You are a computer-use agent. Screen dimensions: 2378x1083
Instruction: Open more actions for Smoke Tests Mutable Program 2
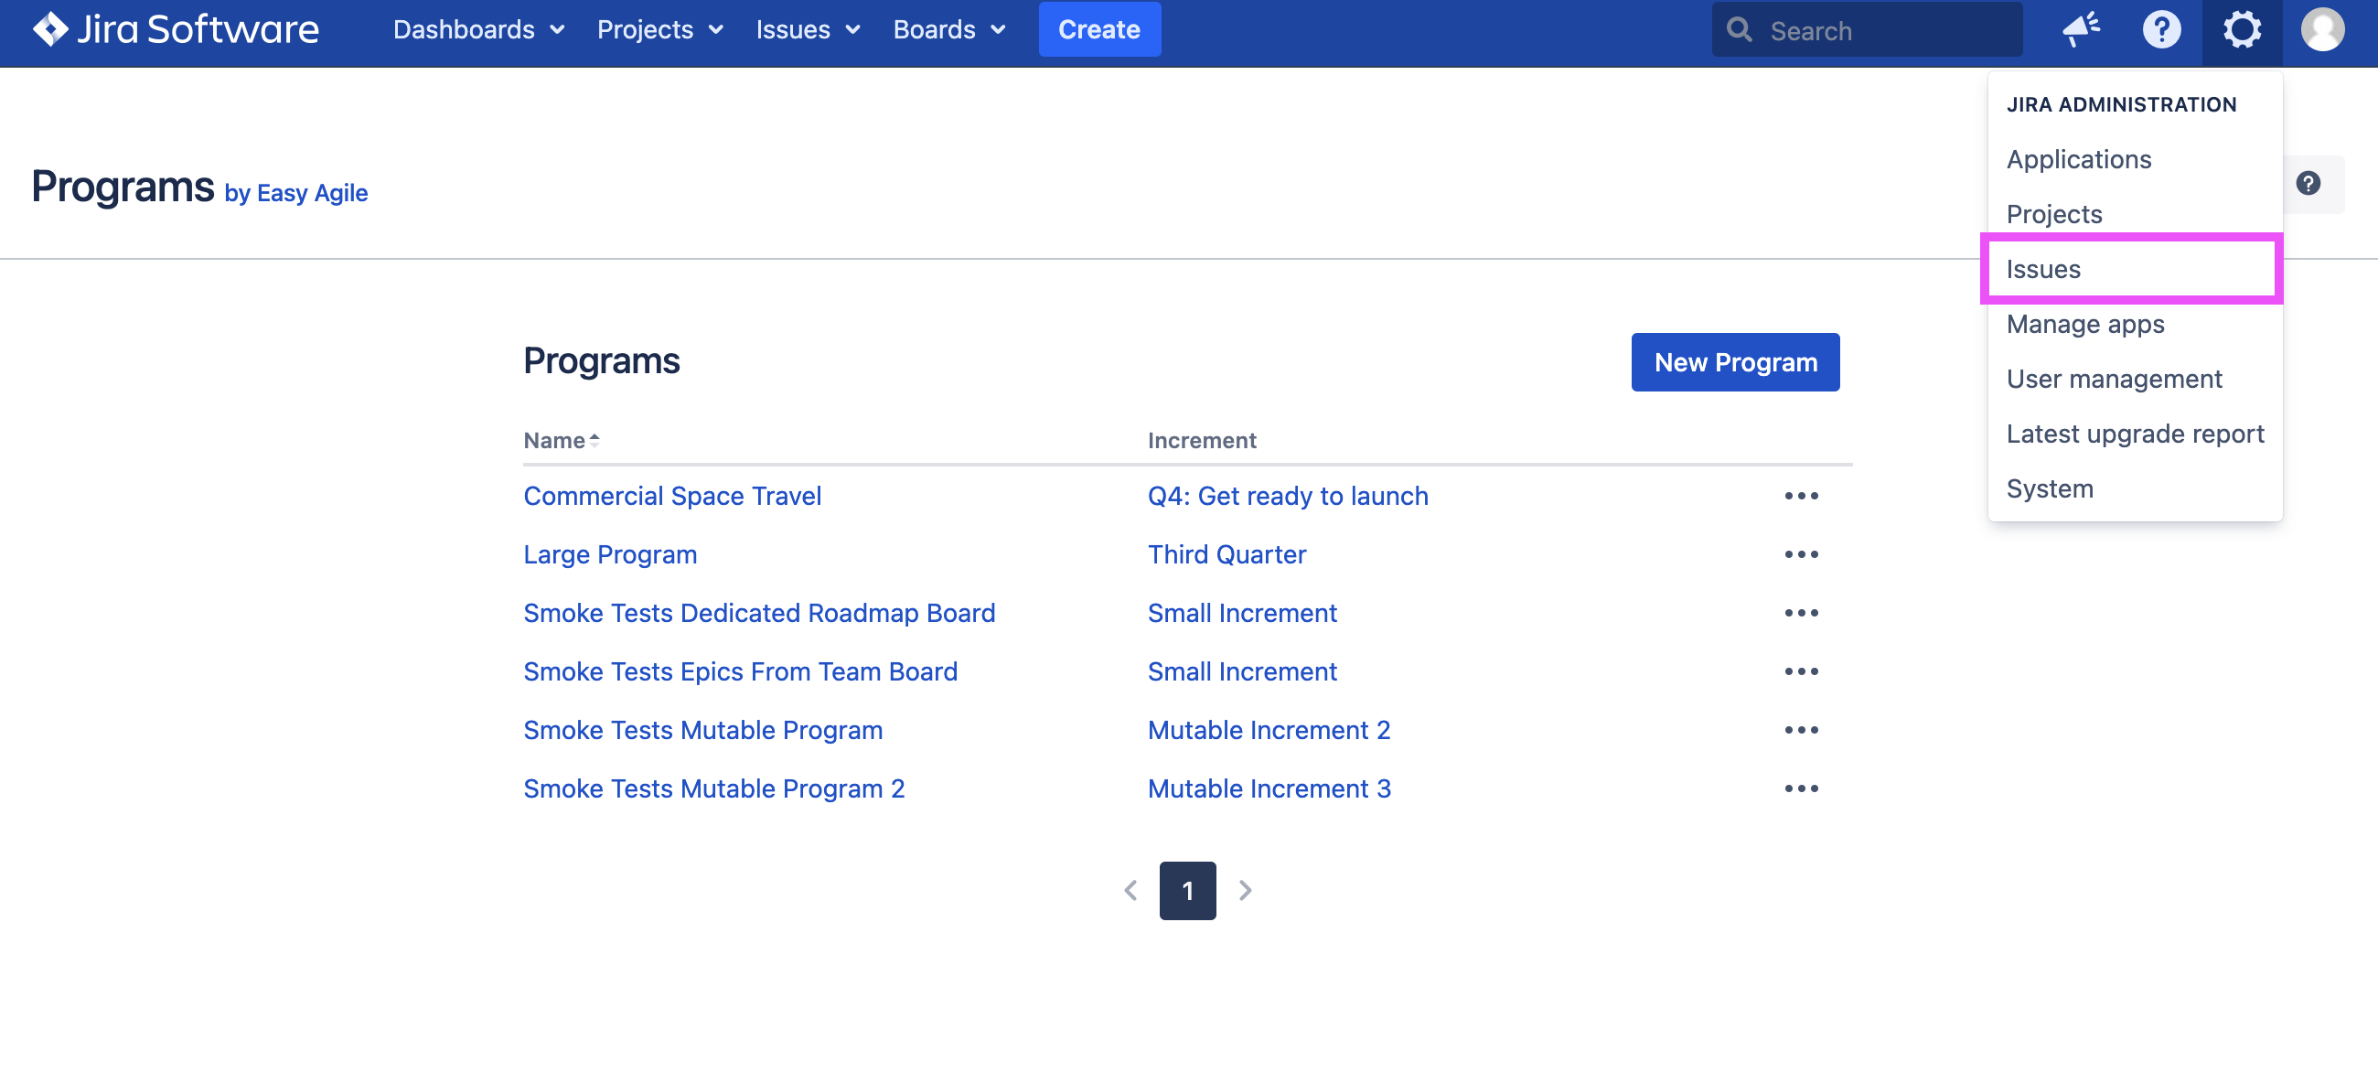(1800, 788)
